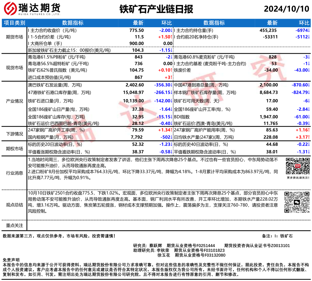The height and width of the screenshot is (281, 312).
Task: Click the report date 2024/10/10
Action: tap(286, 9)
